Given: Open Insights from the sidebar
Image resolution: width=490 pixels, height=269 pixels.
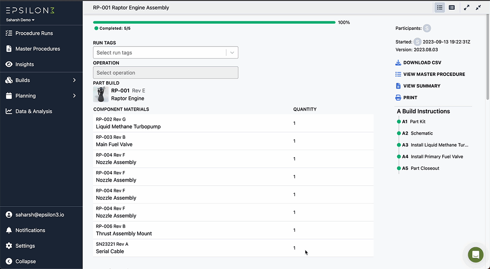Looking at the screenshot, I should coord(24,64).
